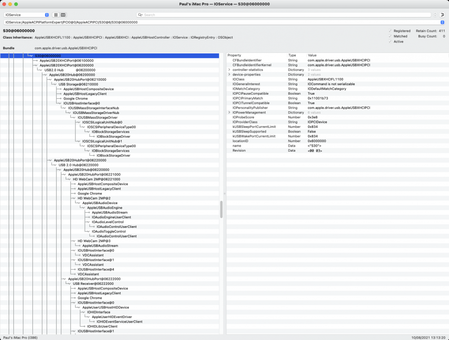Click the CFBundleIdentifier property row

point(337,61)
